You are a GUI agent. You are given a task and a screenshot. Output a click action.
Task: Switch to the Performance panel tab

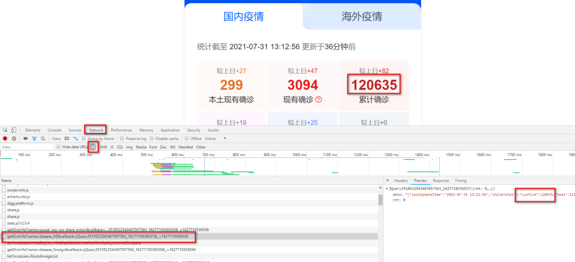(x=121, y=130)
